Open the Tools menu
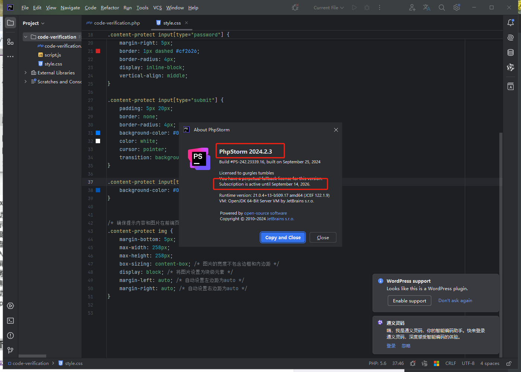Image resolution: width=521 pixels, height=372 pixels. [x=142, y=7]
